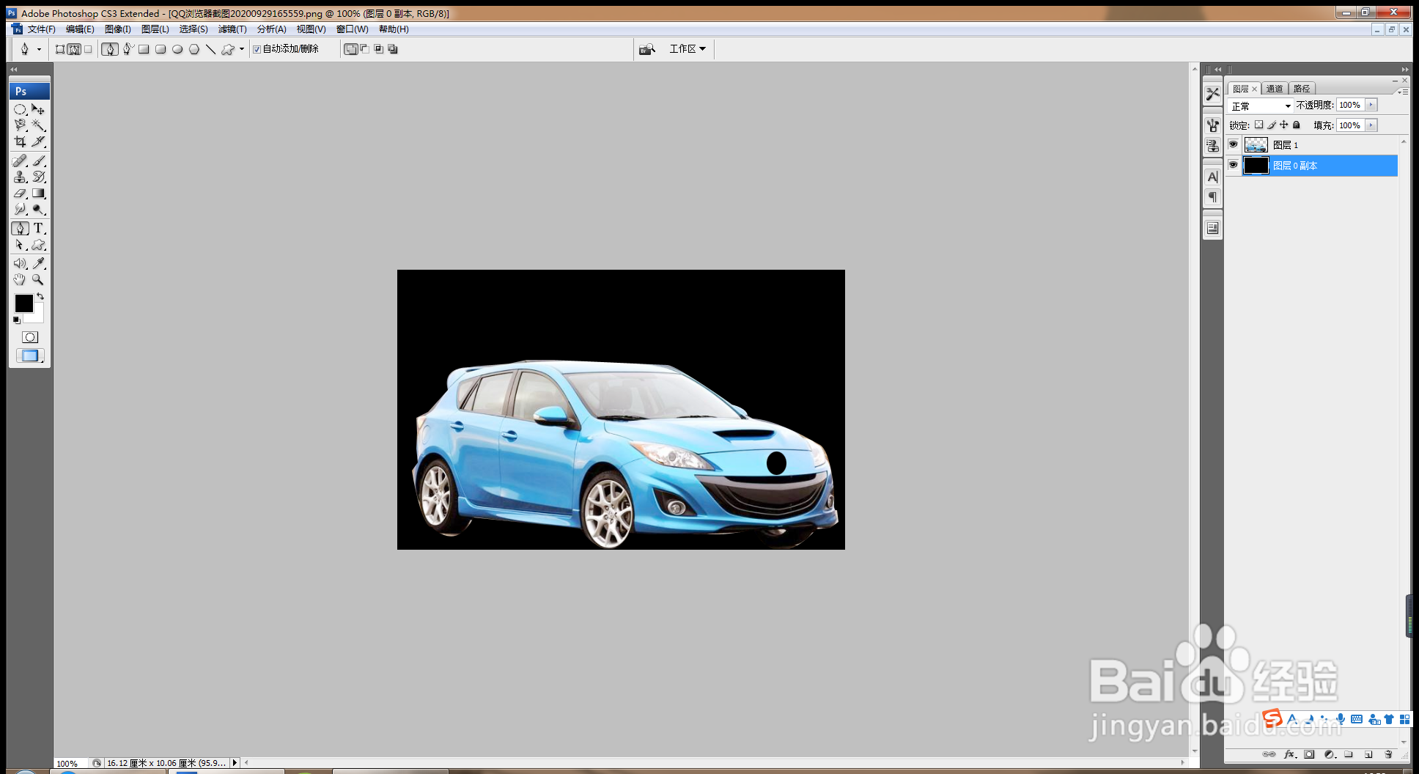This screenshot has width=1419, height=774.
Task: Select the Custom Shape tool in the toolbox
Action: click(x=39, y=246)
